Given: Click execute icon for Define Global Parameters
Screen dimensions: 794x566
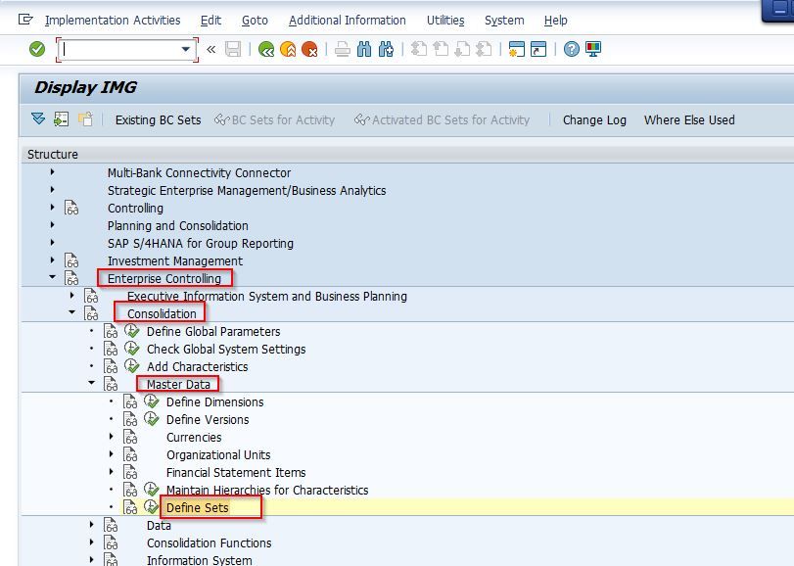Looking at the screenshot, I should click(131, 331).
